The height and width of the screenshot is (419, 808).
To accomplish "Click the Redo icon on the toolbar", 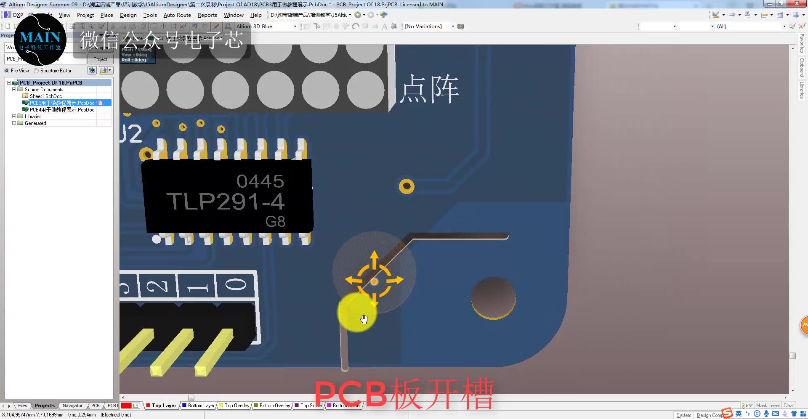I will point(205,26).
